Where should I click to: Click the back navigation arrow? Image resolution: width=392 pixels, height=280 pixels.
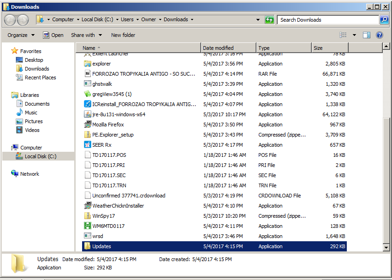click(x=10, y=20)
